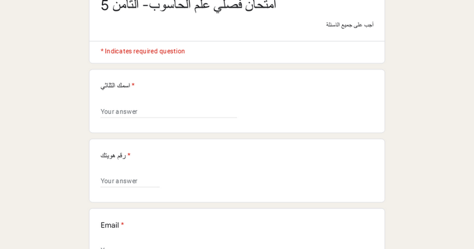Click the form title 'امتحان فصلي علم الحاسوب'
Image resolution: width=474 pixels, height=249 pixels.
point(189,5)
